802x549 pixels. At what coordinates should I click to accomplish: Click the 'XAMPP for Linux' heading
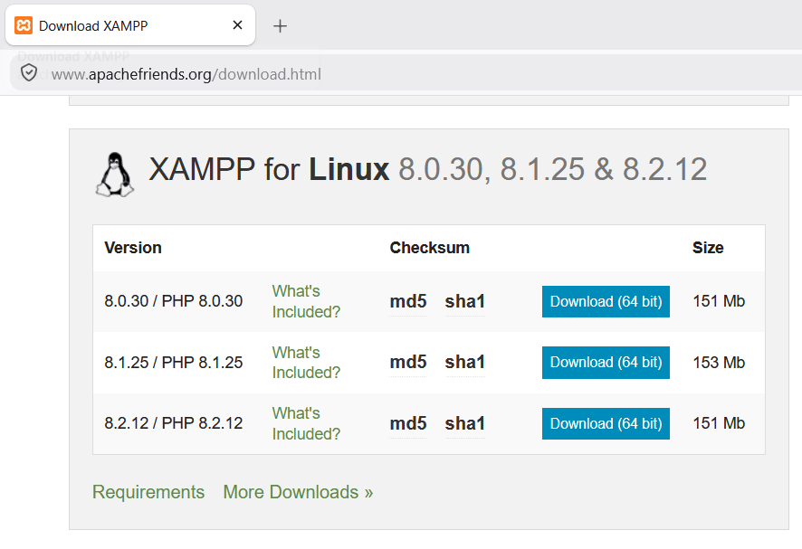pyautogui.click(x=427, y=169)
